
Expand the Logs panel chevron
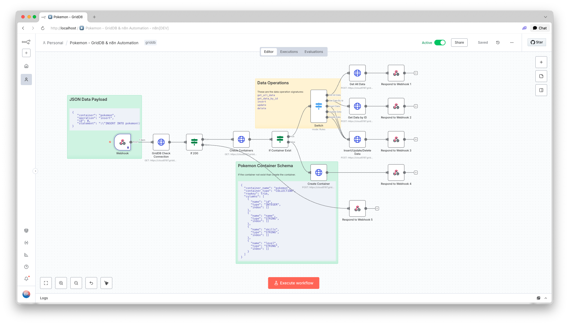coord(546,298)
